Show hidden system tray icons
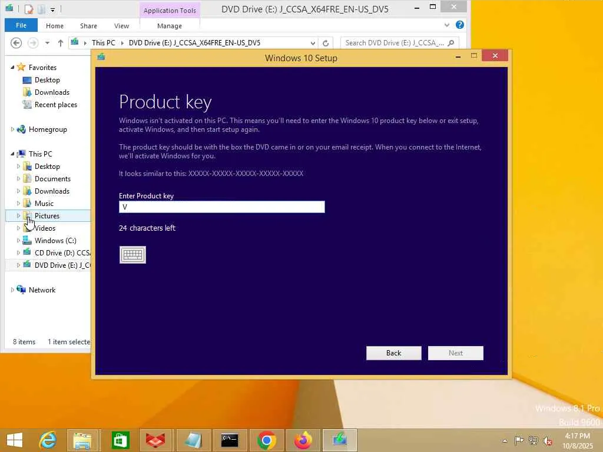Screen dimensions: 603x452 tap(505, 441)
